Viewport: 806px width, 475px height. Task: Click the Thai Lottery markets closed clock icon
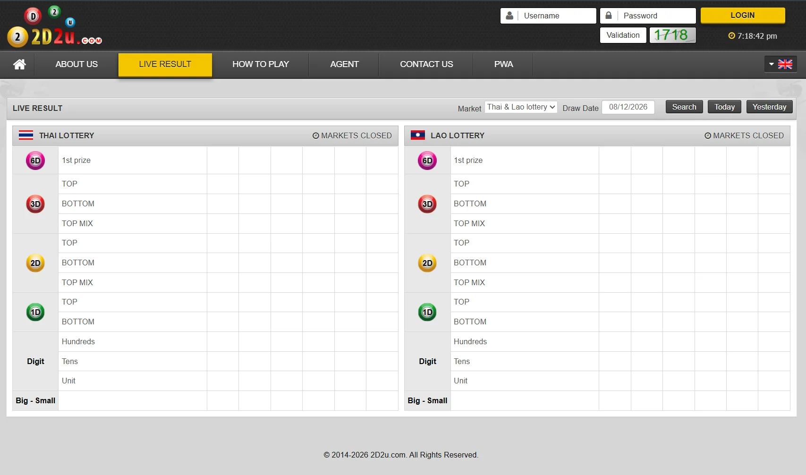click(316, 136)
